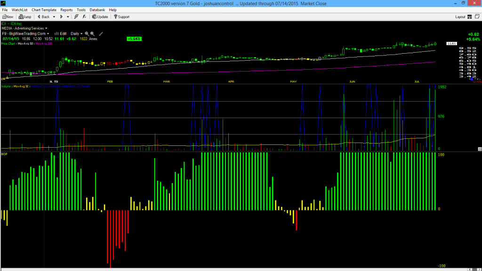
Task: Click the MovAvg 200 legend label
Action: tap(44, 44)
